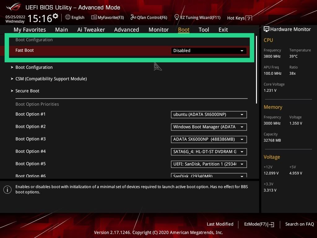Screen dimensions: 317x238
Task: Open Boot Option #2 Windows Boot Manager dropdown
Action: [209, 127]
